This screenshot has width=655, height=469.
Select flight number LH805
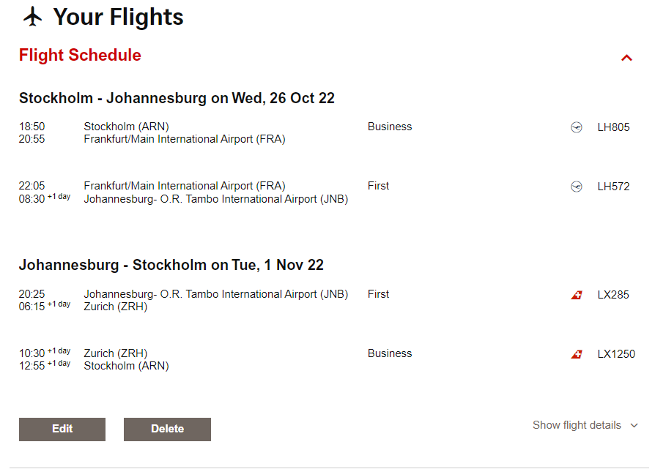pyautogui.click(x=613, y=127)
